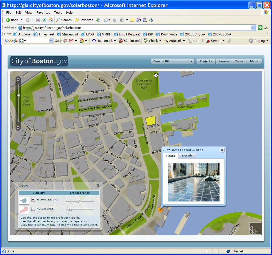Click the spell Check button
This screenshot has height=255, width=272.
point(151,41)
